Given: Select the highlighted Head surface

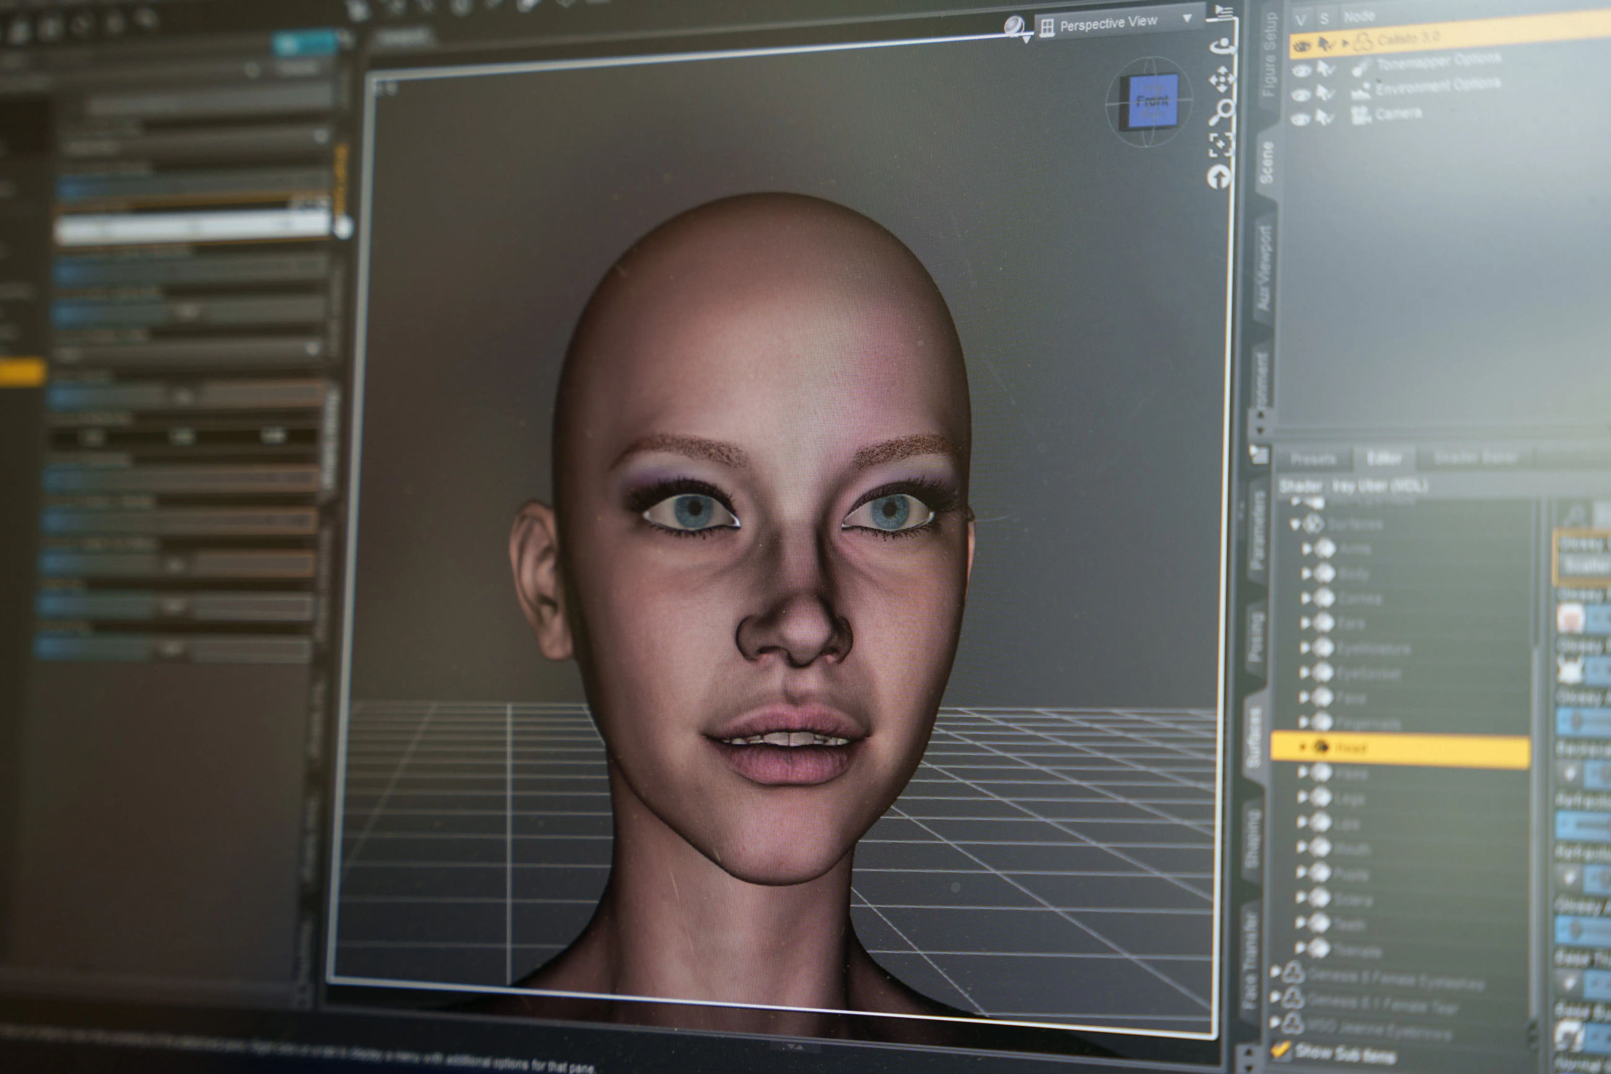Looking at the screenshot, I should 1400,749.
